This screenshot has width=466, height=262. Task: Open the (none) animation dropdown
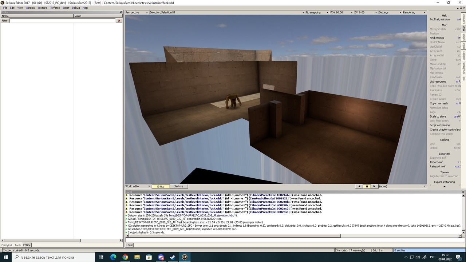[402, 186]
